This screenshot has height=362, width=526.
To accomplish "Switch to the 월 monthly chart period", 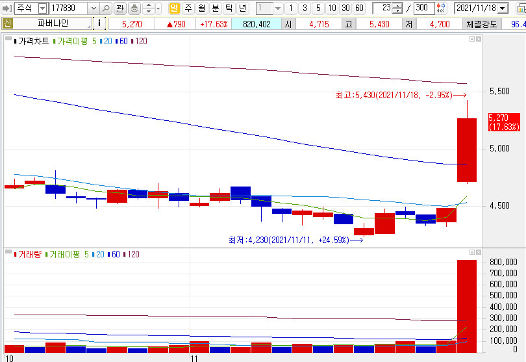I will click(x=201, y=8).
